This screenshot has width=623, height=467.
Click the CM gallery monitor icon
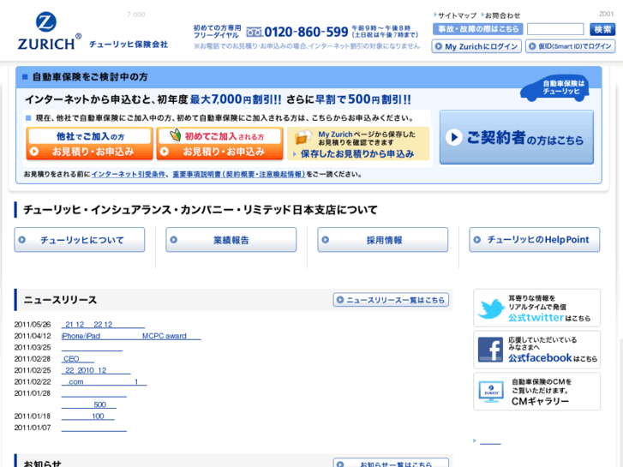[491, 392]
